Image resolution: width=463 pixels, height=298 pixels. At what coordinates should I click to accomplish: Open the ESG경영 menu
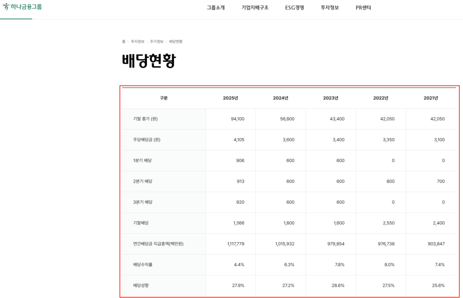tap(295, 8)
